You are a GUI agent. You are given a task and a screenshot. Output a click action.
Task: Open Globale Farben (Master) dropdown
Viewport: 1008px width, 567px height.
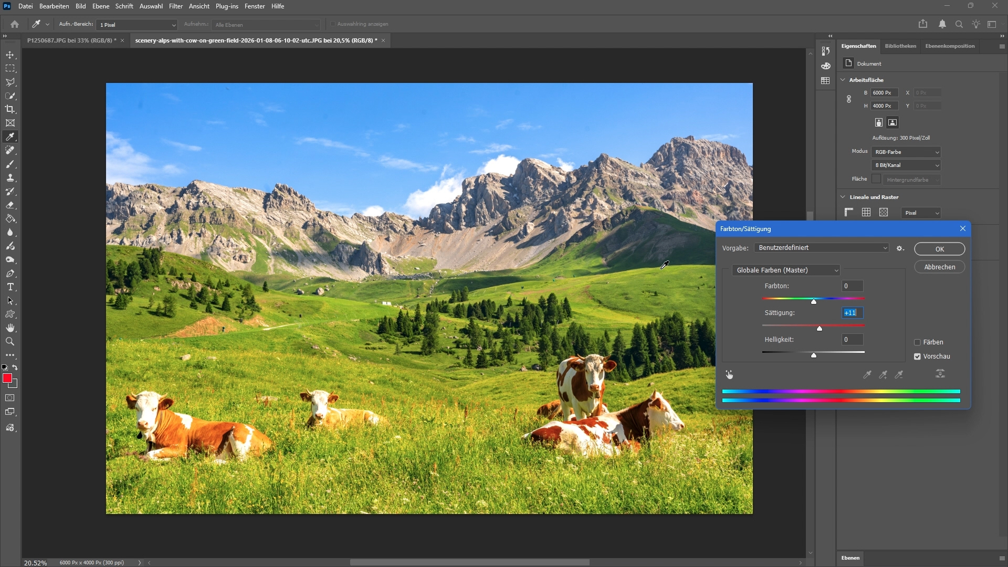coord(786,270)
